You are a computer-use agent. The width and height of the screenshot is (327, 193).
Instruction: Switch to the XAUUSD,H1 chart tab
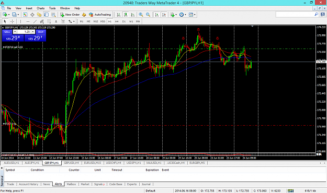click(x=154, y=163)
